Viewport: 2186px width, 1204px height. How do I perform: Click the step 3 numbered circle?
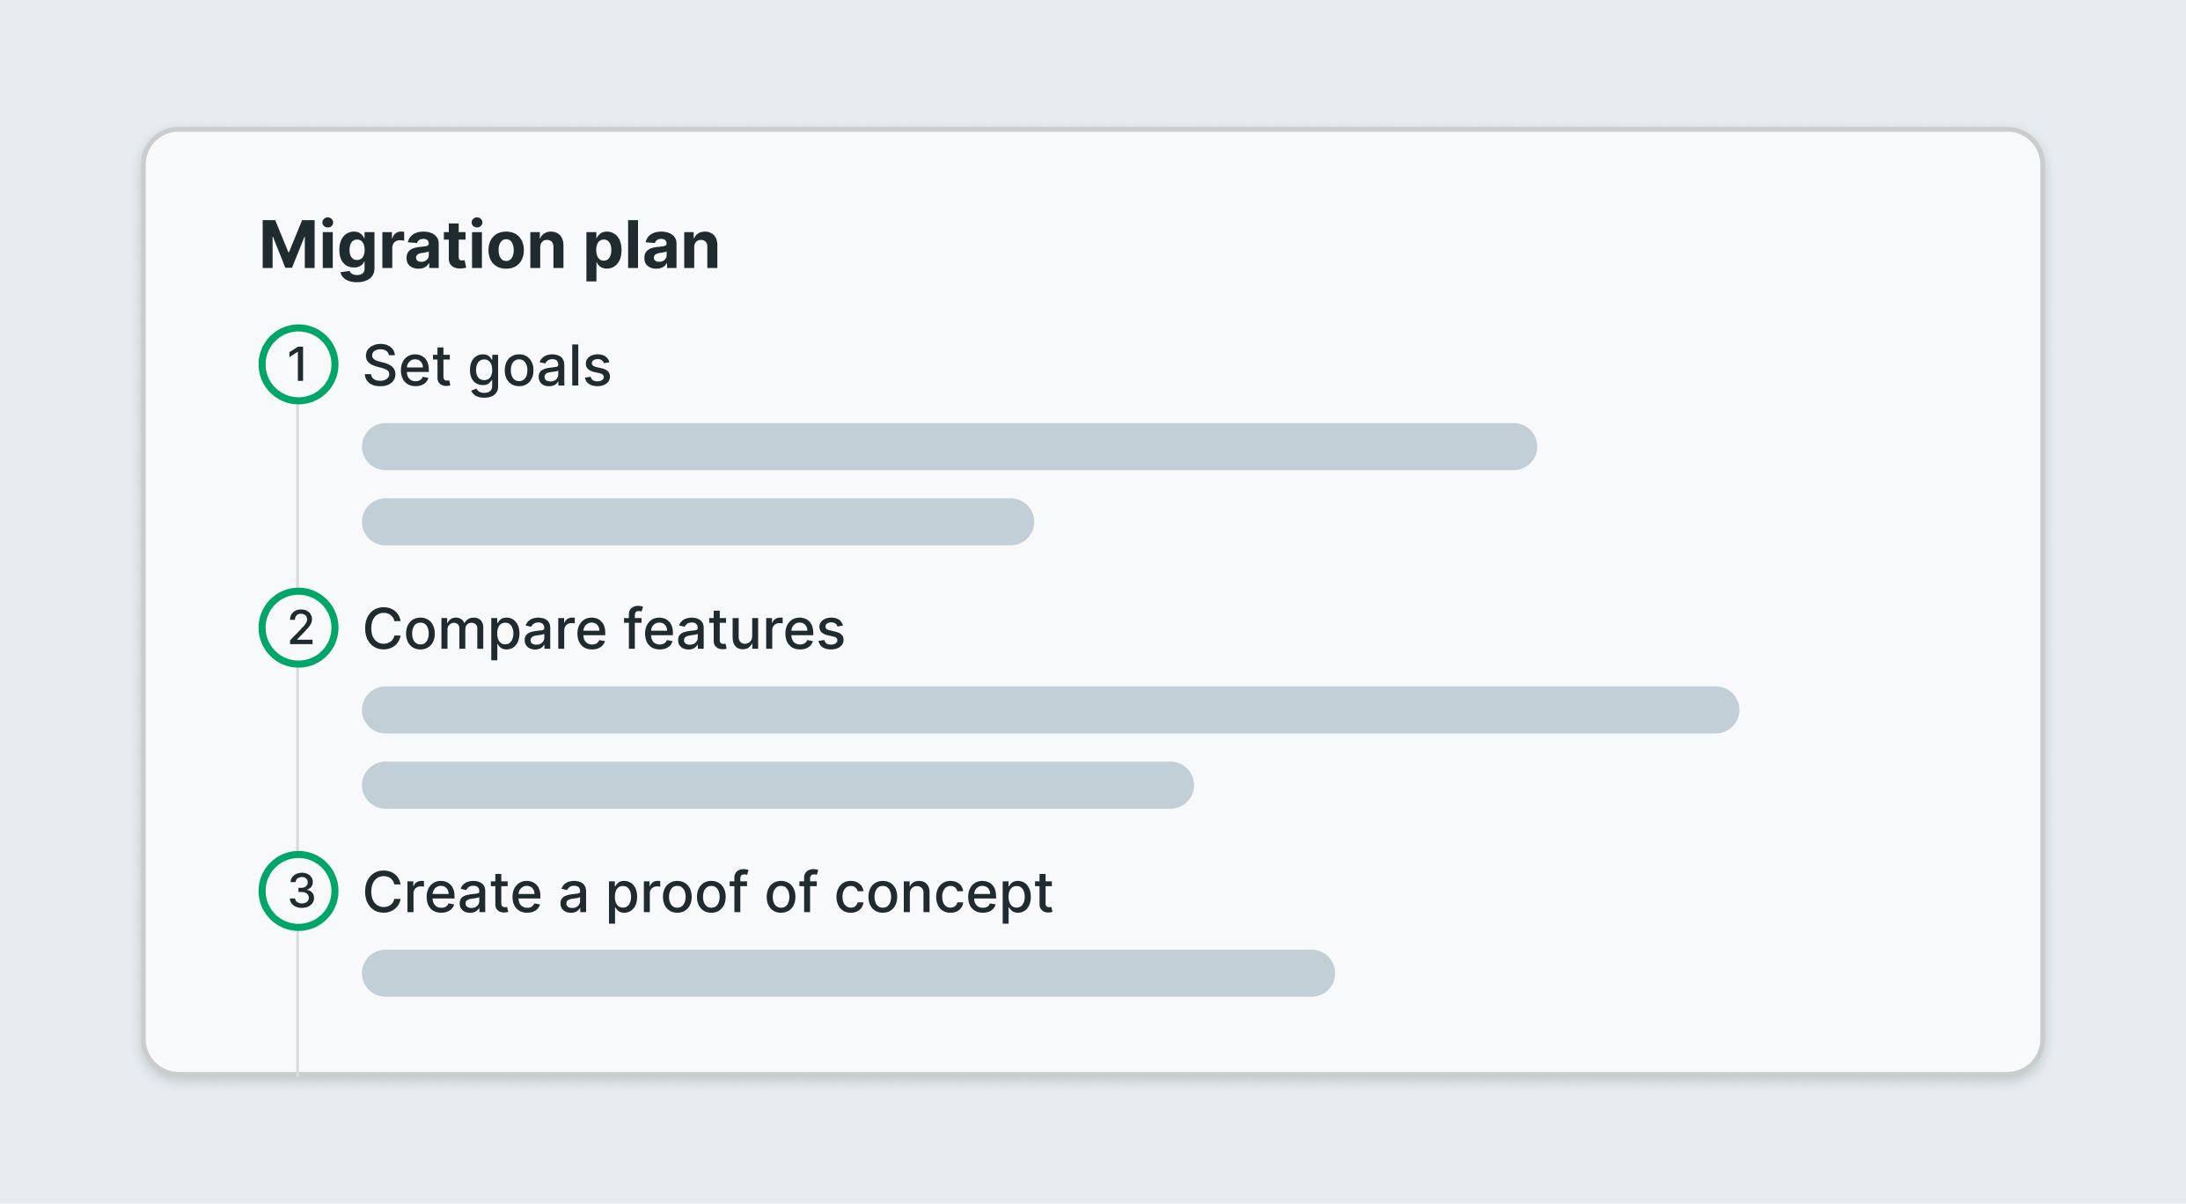pos(298,891)
